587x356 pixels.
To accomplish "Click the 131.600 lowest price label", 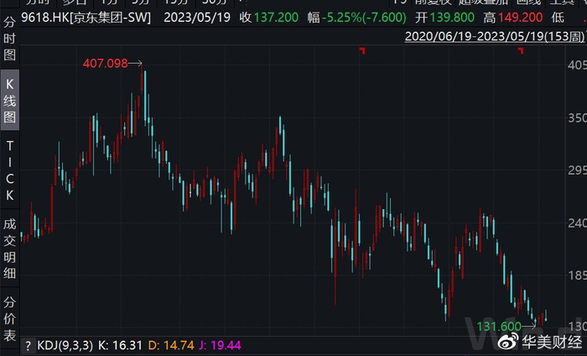I will pos(499,327).
